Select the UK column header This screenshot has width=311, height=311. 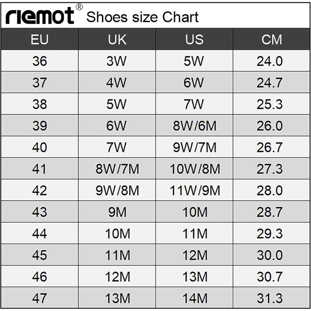117,39
